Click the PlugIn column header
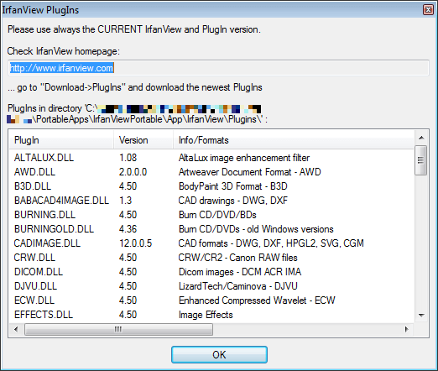The image size is (438, 371). point(61,140)
